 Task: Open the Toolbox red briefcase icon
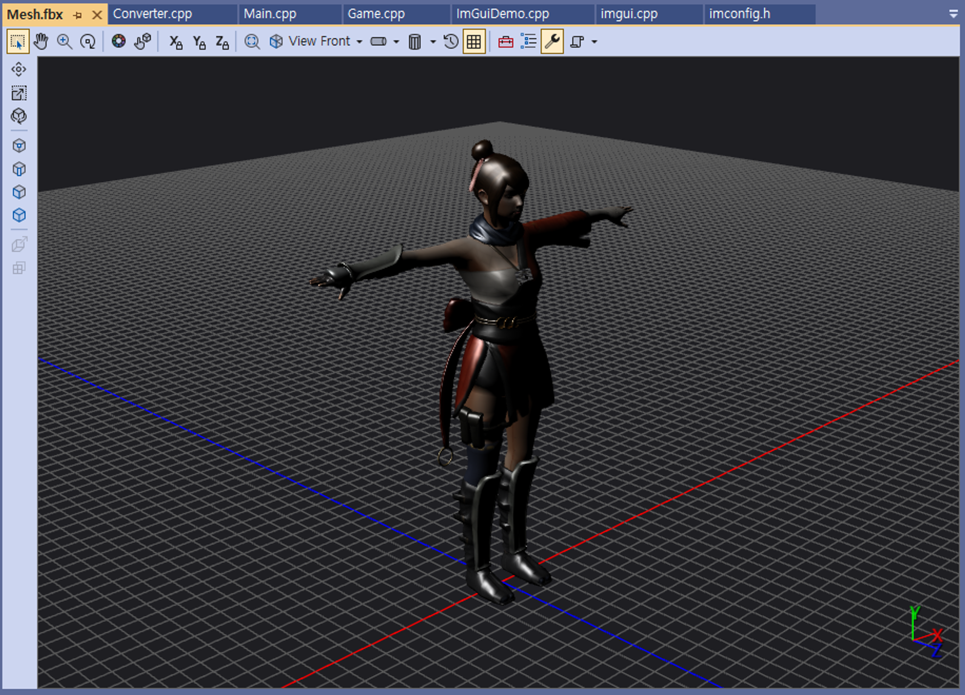[x=505, y=42]
